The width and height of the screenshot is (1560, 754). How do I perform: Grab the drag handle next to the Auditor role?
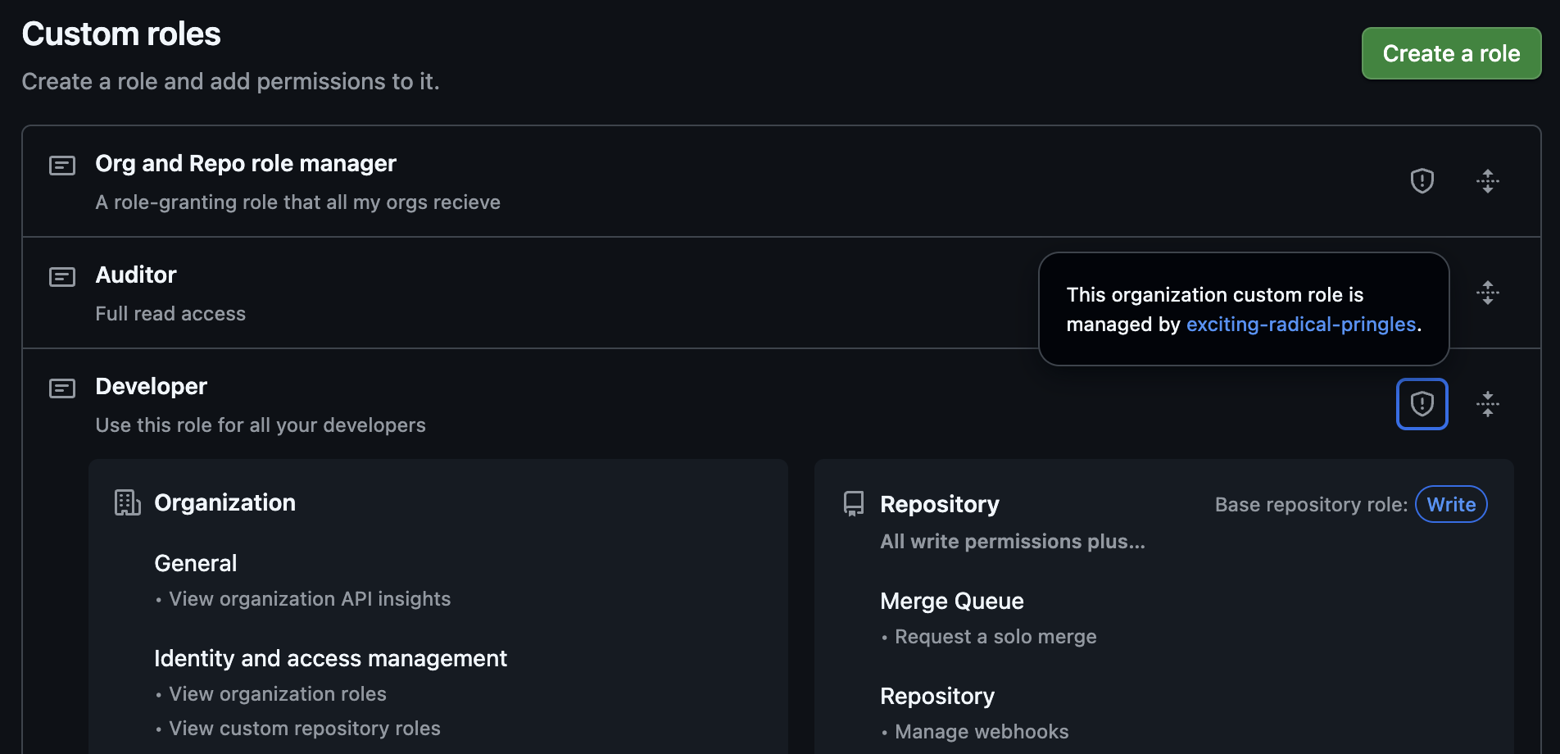coord(1488,293)
